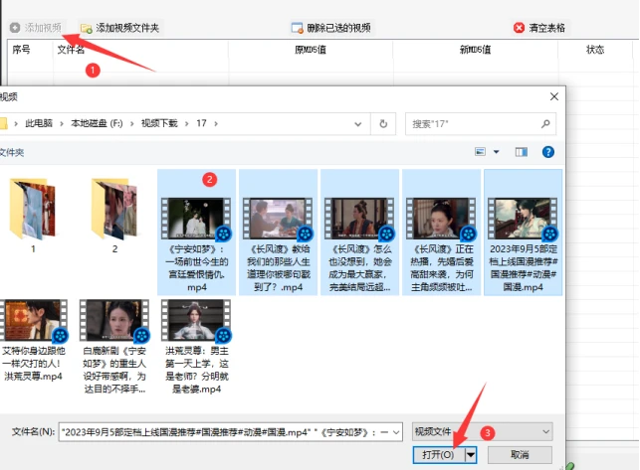Click the red X icon of 清空表格
640x470 pixels.
(x=520, y=28)
